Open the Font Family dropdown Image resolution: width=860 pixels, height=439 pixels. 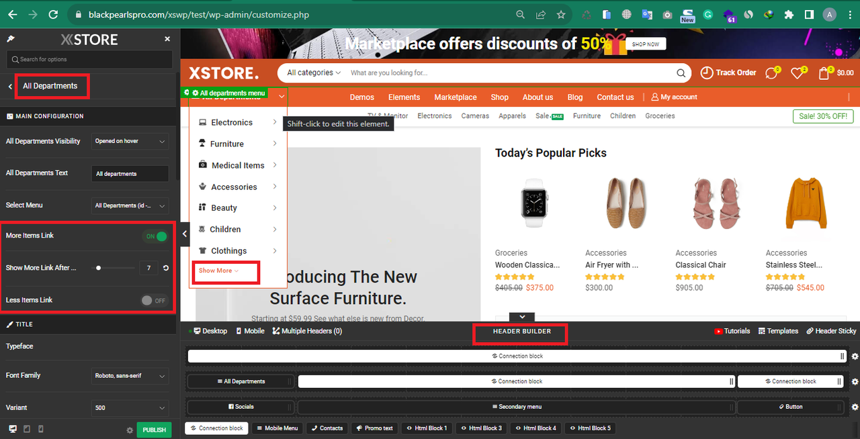130,376
